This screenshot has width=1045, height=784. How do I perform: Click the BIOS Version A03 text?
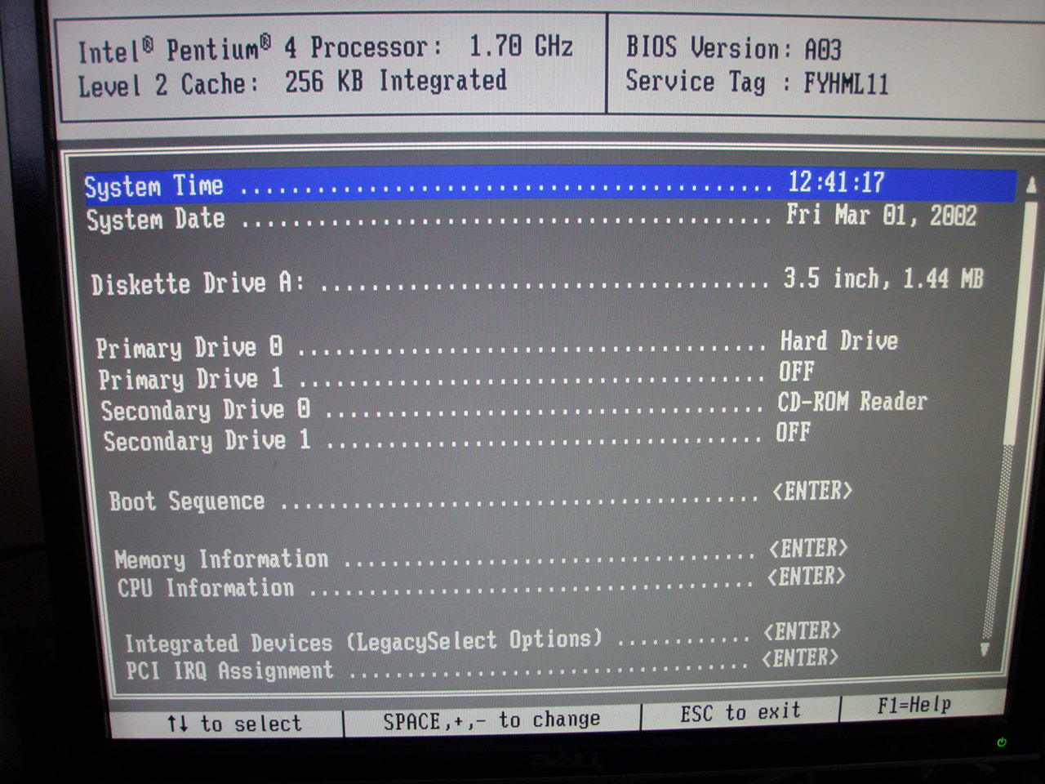(733, 47)
